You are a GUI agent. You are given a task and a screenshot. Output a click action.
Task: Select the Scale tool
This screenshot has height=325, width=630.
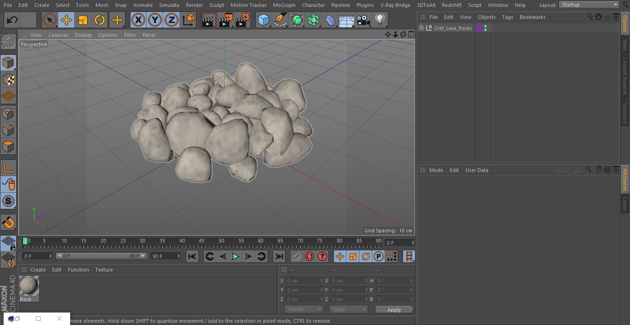[x=83, y=20]
